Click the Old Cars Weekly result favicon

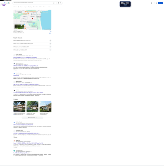click(x=14, y=123)
